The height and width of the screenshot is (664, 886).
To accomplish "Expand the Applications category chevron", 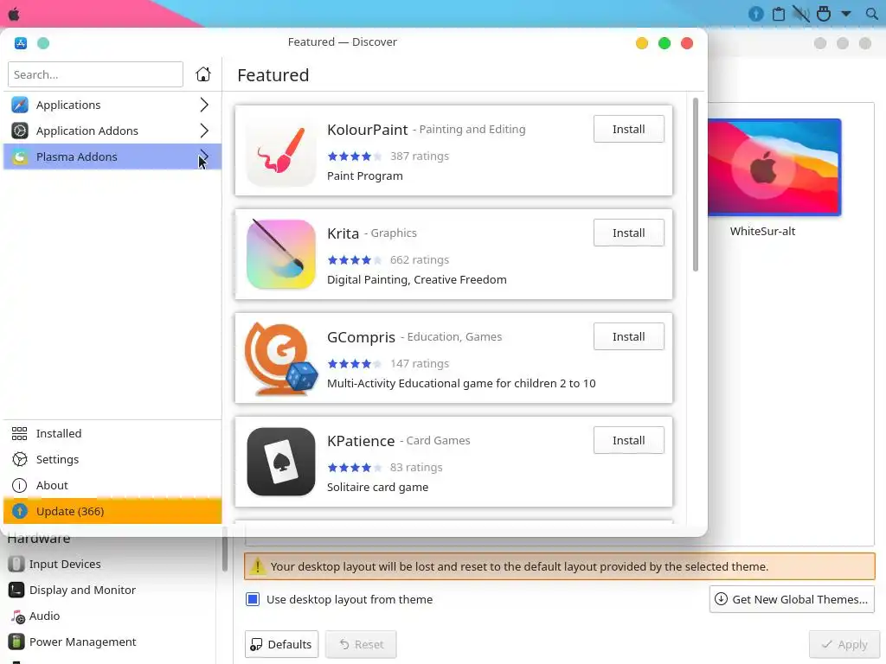I will click(x=204, y=105).
